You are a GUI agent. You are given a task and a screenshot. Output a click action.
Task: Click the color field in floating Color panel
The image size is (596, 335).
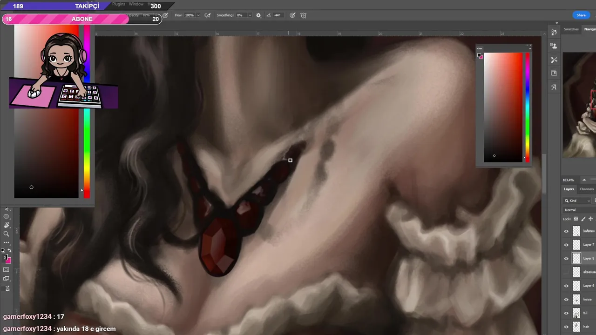pos(503,107)
